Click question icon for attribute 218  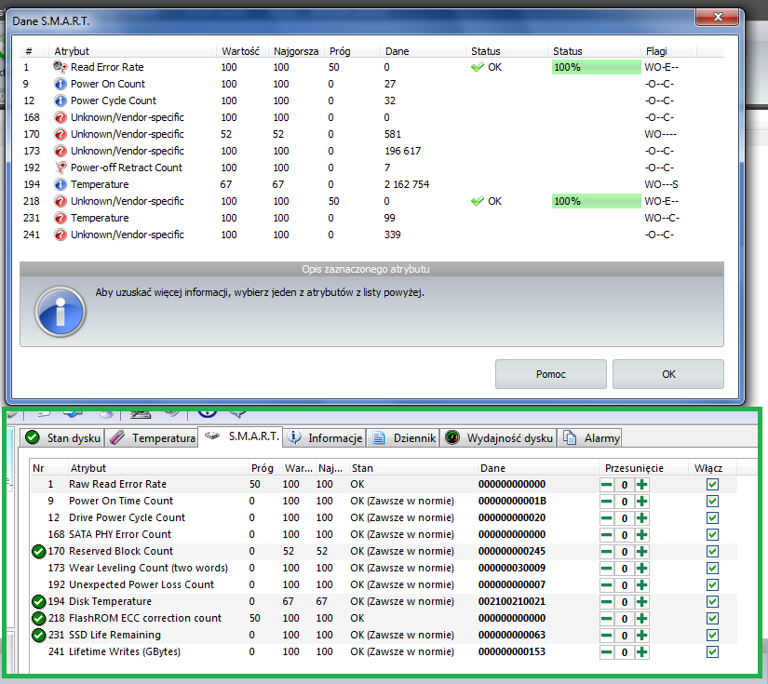tap(61, 201)
